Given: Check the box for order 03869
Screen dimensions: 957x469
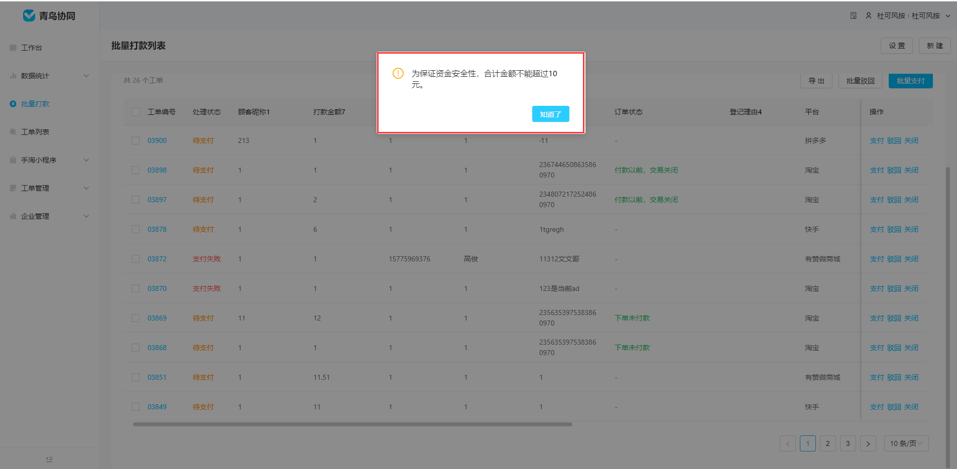Looking at the screenshot, I should [x=136, y=318].
